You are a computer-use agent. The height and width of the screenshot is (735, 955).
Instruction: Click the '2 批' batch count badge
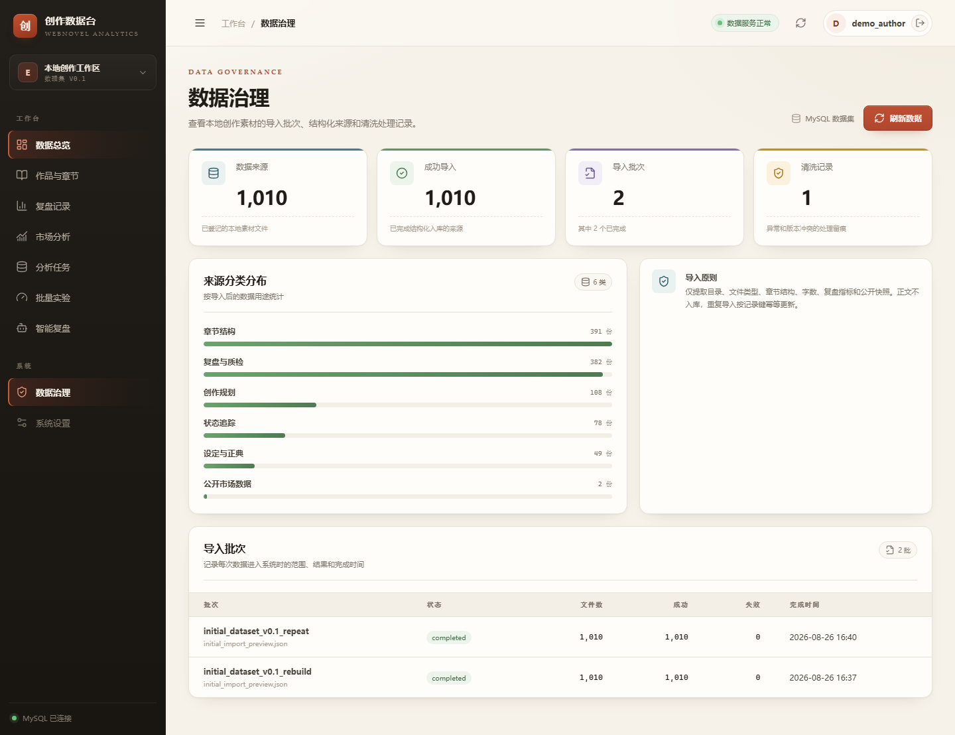tap(898, 550)
